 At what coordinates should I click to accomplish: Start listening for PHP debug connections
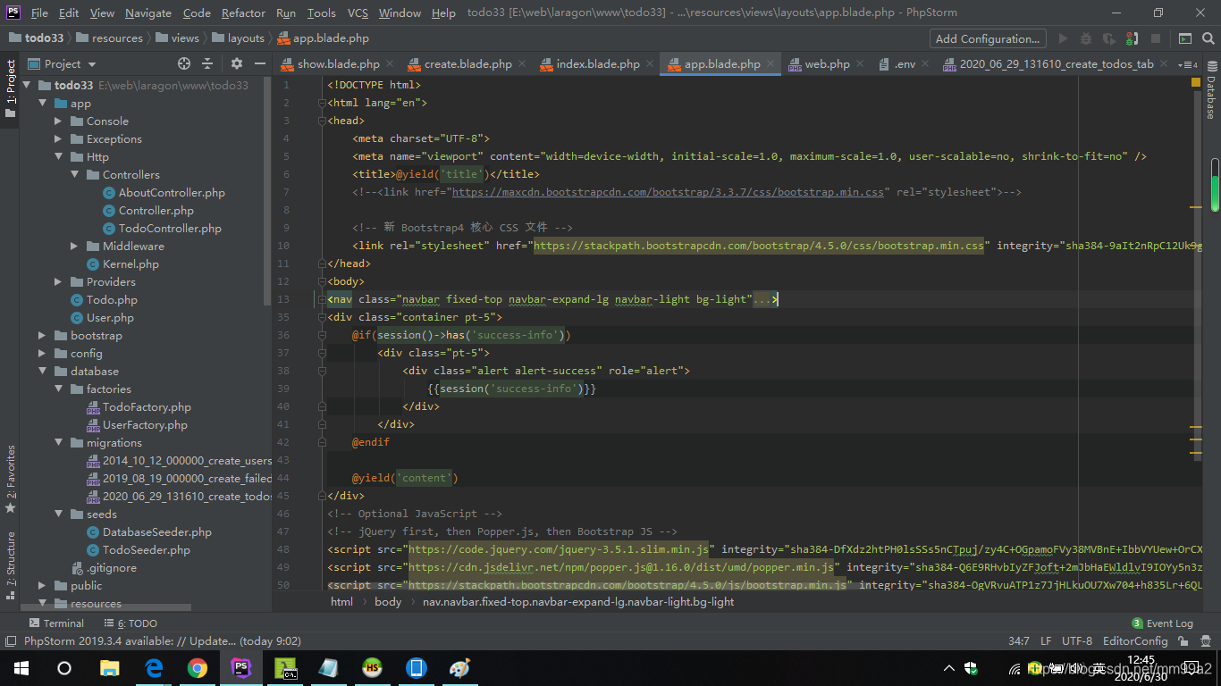[1133, 38]
